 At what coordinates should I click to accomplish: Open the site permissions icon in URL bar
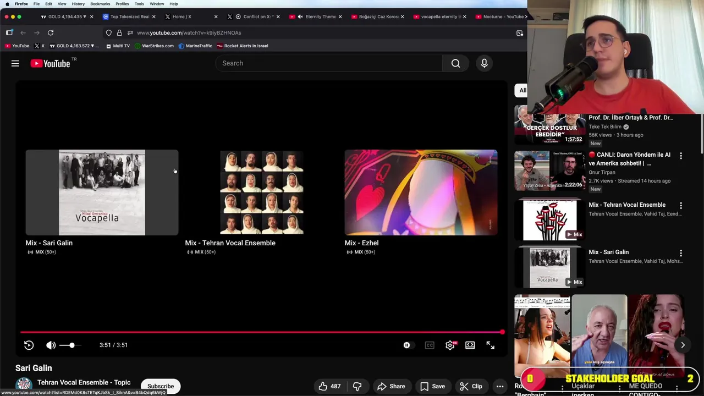(x=130, y=33)
